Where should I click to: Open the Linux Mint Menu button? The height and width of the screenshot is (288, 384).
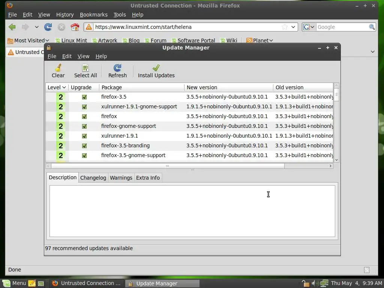click(x=14, y=283)
